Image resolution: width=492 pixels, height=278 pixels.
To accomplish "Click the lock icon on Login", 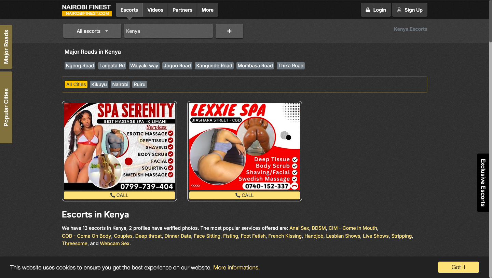I will (368, 10).
